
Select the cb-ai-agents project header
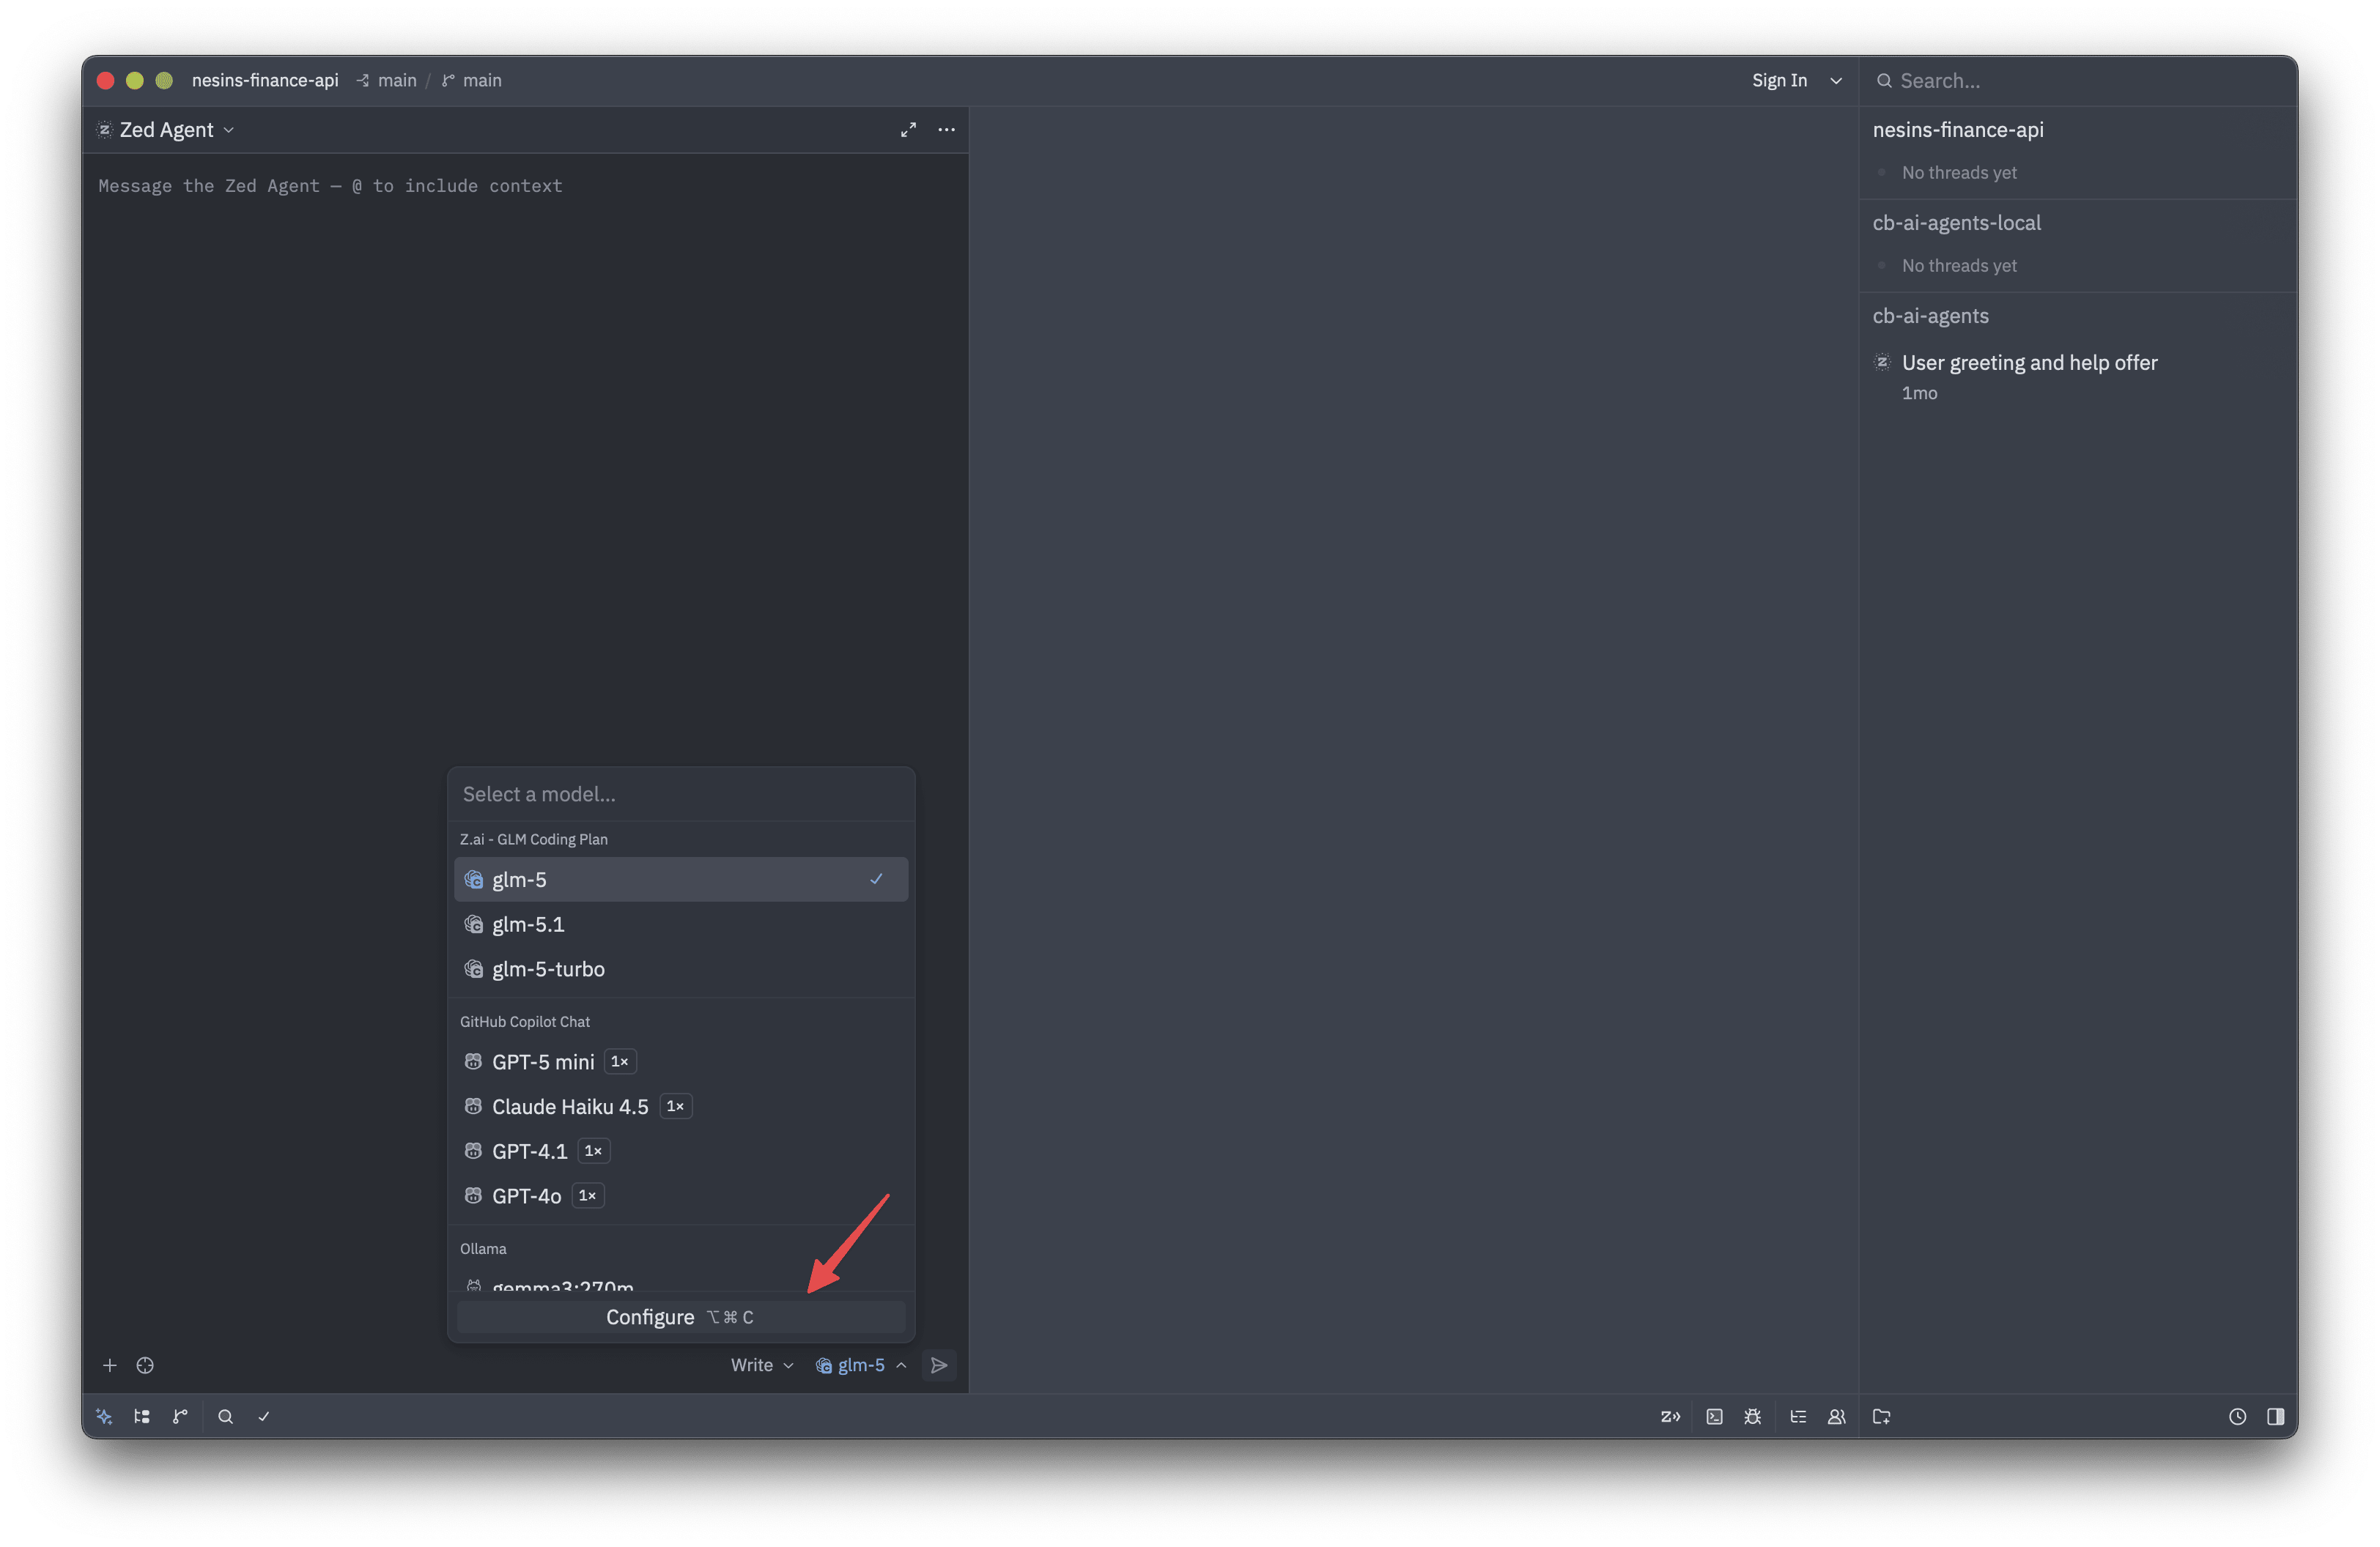(x=1930, y=316)
